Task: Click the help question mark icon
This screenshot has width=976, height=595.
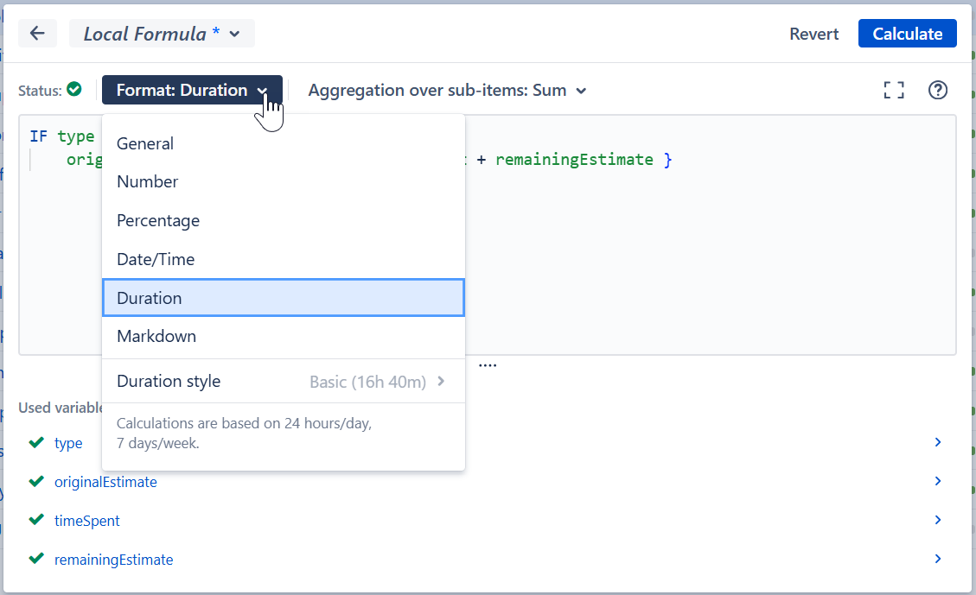Action: click(x=938, y=90)
